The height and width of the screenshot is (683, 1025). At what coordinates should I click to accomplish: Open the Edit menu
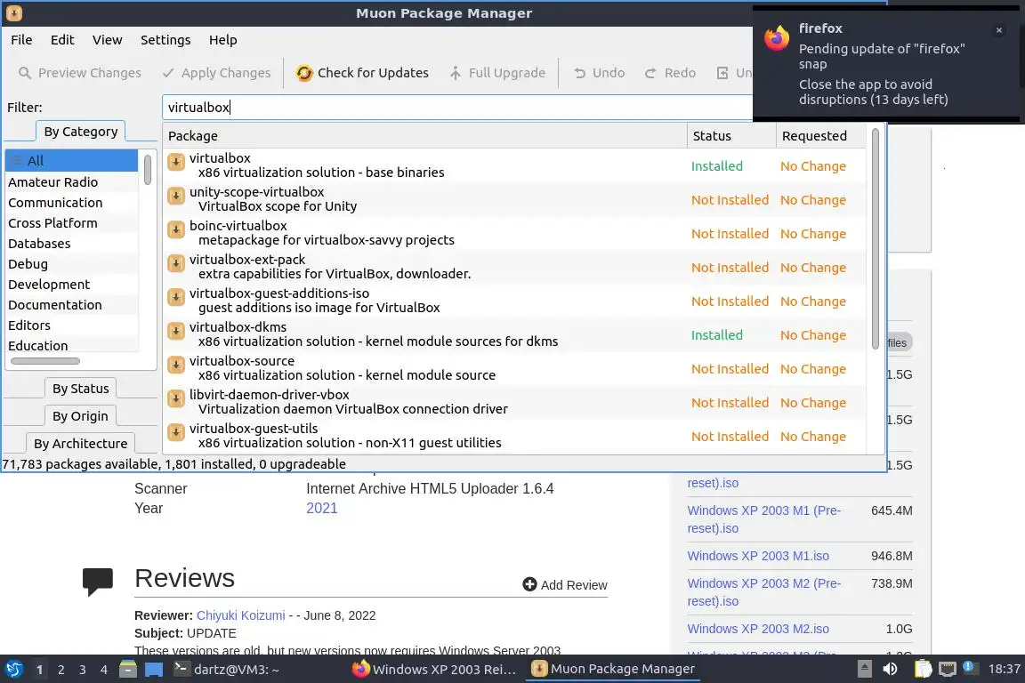62,40
